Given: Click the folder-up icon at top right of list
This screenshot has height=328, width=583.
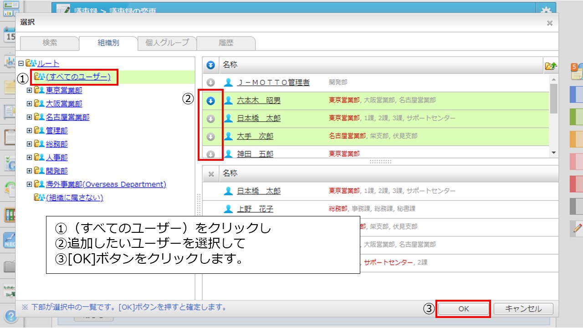Looking at the screenshot, I should coord(551,66).
